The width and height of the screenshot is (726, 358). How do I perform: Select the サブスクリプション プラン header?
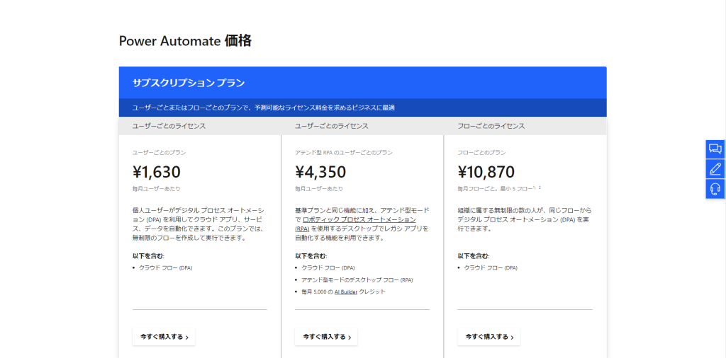click(x=189, y=83)
